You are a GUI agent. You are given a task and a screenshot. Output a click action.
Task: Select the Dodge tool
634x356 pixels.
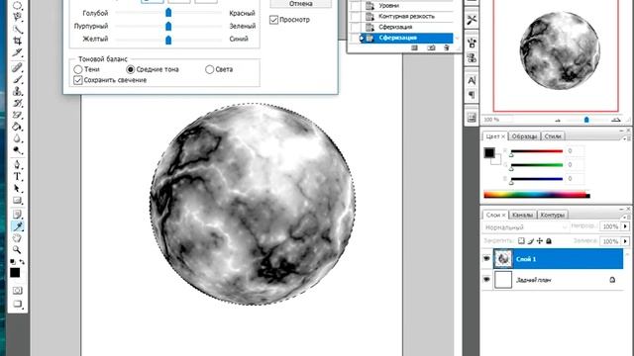(x=18, y=150)
